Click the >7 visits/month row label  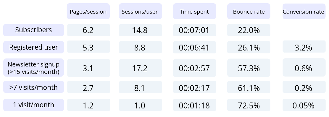(33, 87)
